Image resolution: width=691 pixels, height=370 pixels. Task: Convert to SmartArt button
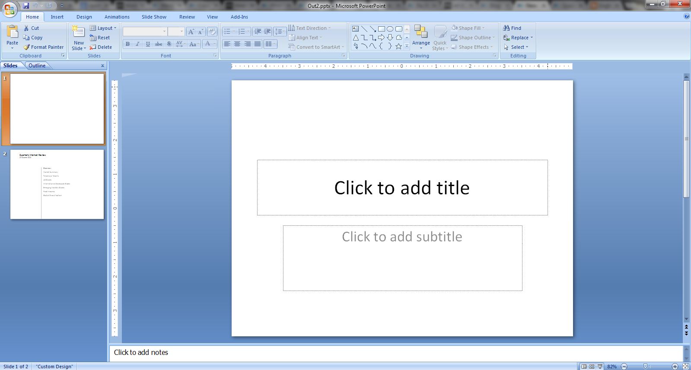point(317,47)
